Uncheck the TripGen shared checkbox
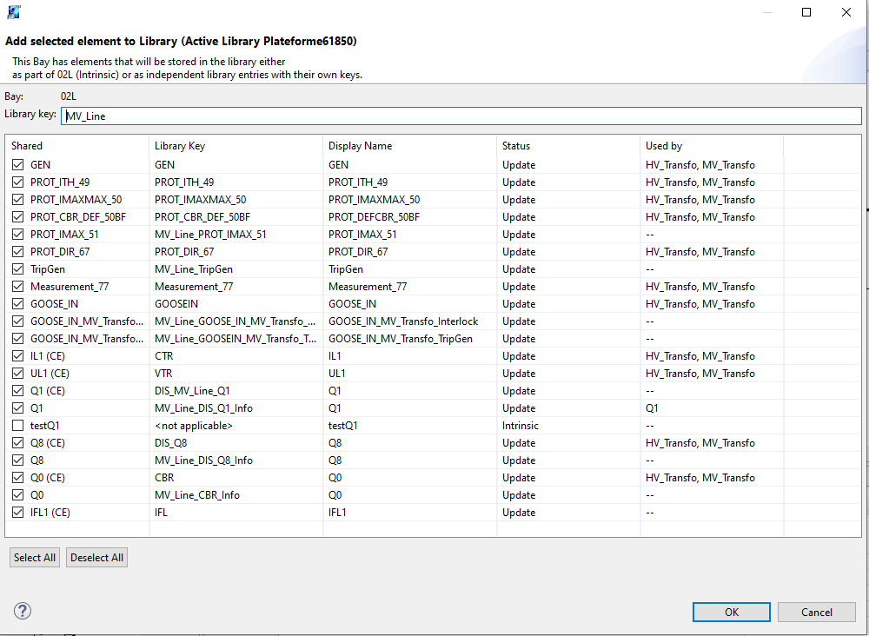This screenshot has height=636, width=869. click(x=18, y=269)
